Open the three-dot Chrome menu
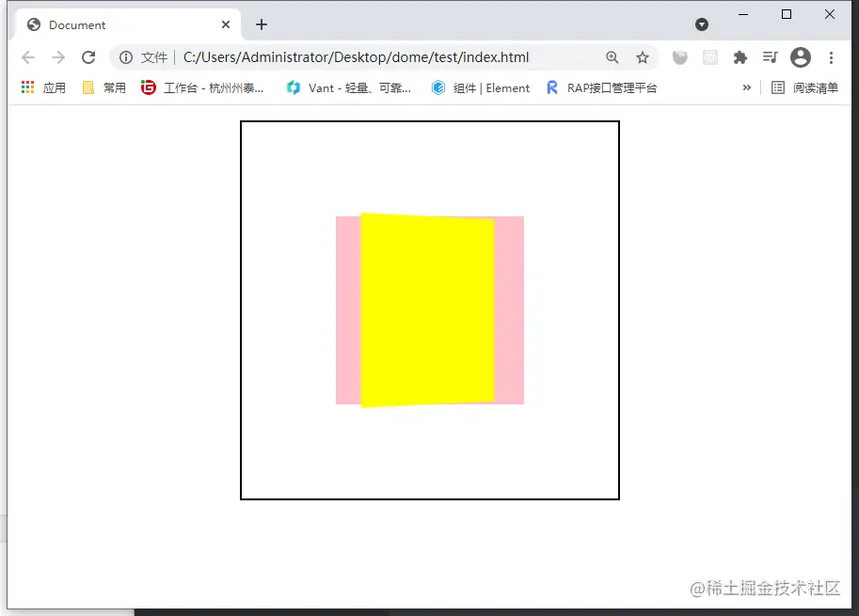859x616 pixels. tap(832, 57)
